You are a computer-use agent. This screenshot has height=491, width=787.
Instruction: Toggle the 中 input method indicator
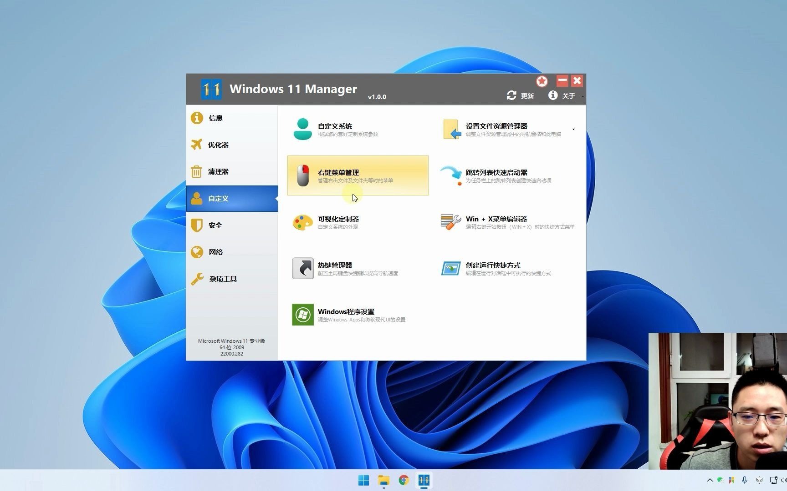tap(759, 480)
